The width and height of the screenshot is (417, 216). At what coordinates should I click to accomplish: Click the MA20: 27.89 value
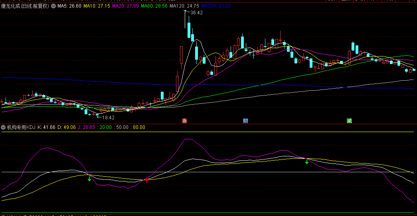tap(126, 6)
